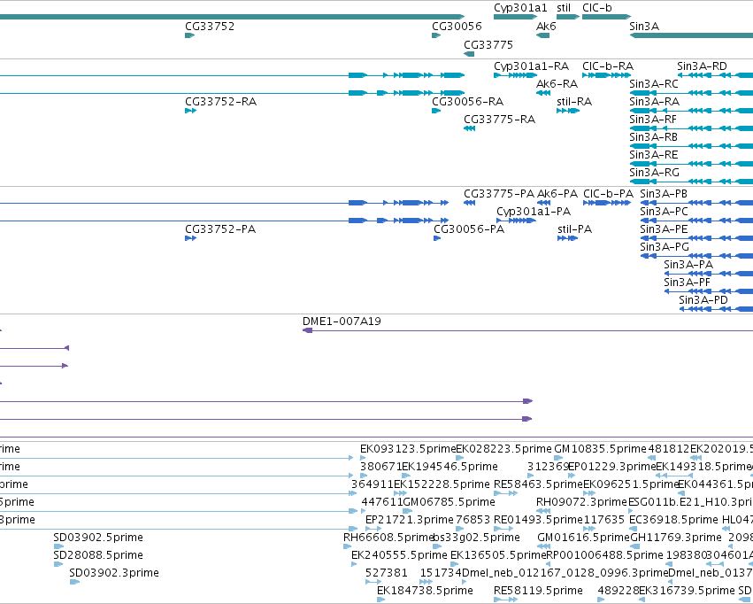The height and width of the screenshot is (604, 753).
Task: Click the SD03902.3prime EST label
Action: coord(114,574)
